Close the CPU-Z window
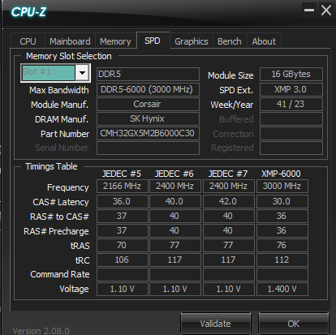The width and height of the screenshot is (336, 335). pyautogui.click(x=325, y=11)
